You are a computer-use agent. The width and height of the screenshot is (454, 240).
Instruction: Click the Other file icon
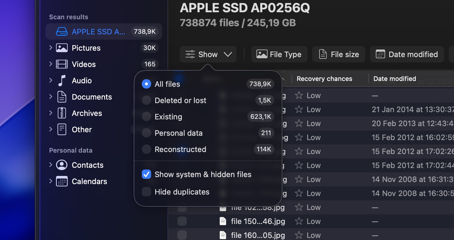tap(62, 129)
